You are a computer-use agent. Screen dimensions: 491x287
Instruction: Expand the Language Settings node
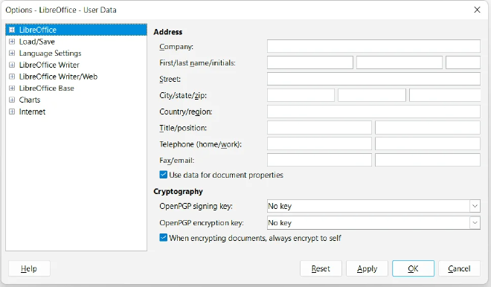[x=12, y=54]
